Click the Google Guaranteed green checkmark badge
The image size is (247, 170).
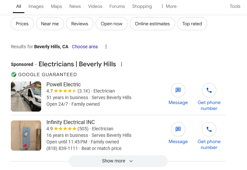(x=14, y=74)
